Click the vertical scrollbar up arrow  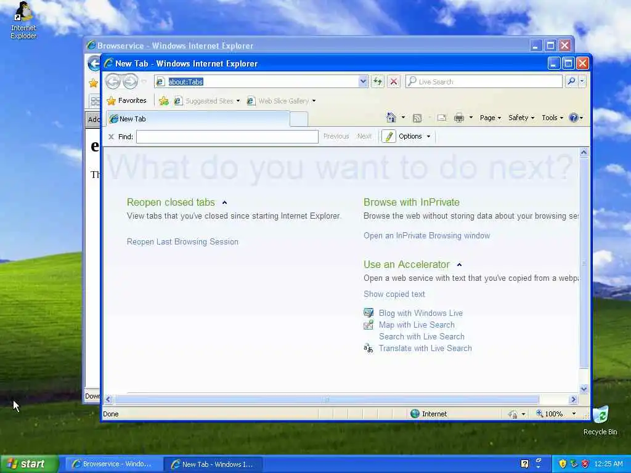click(x=584, y=153)
